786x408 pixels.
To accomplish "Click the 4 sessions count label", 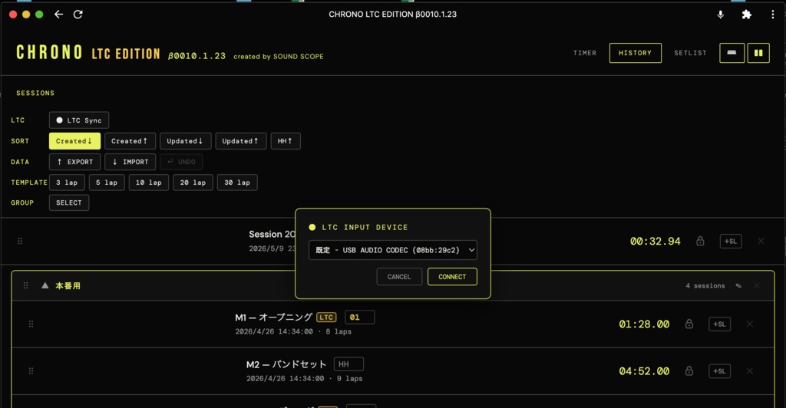I will point(705,286).
